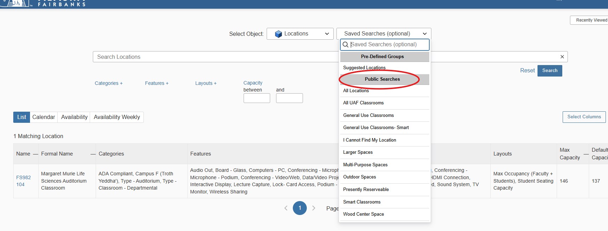Select General Use Classrooms saved search
The width and height of the screenshot is (608, 231).
coord(368,115)
